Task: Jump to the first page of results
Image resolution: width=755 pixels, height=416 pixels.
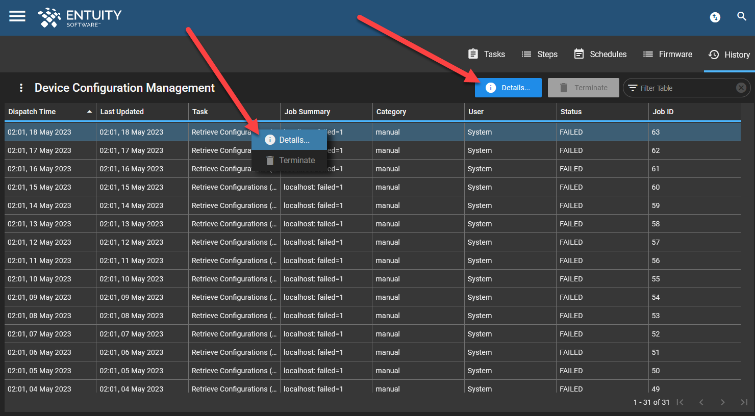Action: click(x=680, y=402)
